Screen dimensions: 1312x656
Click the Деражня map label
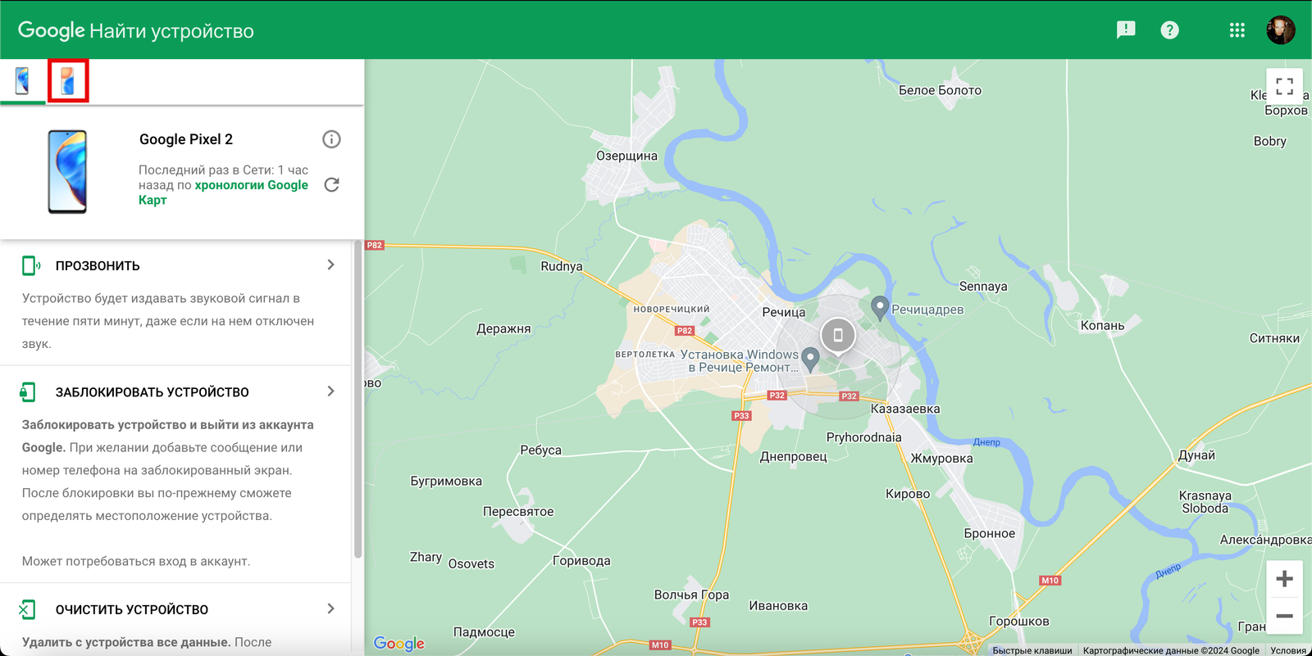pos(503,328)
